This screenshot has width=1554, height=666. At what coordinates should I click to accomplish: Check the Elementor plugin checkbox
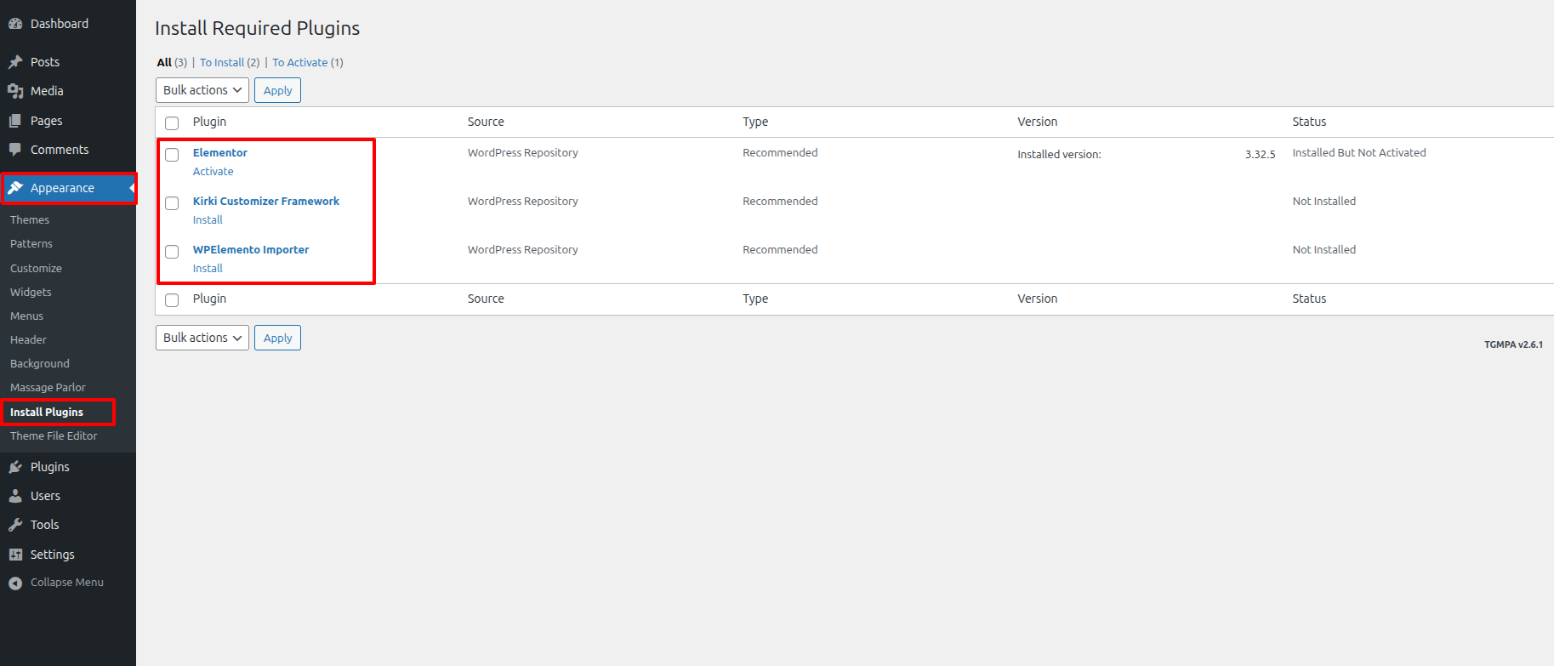point(172,155)
